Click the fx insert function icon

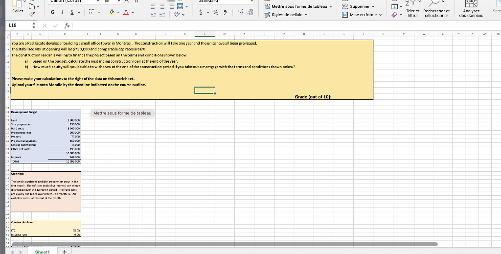pyautogui.click(x=67, y=25)
